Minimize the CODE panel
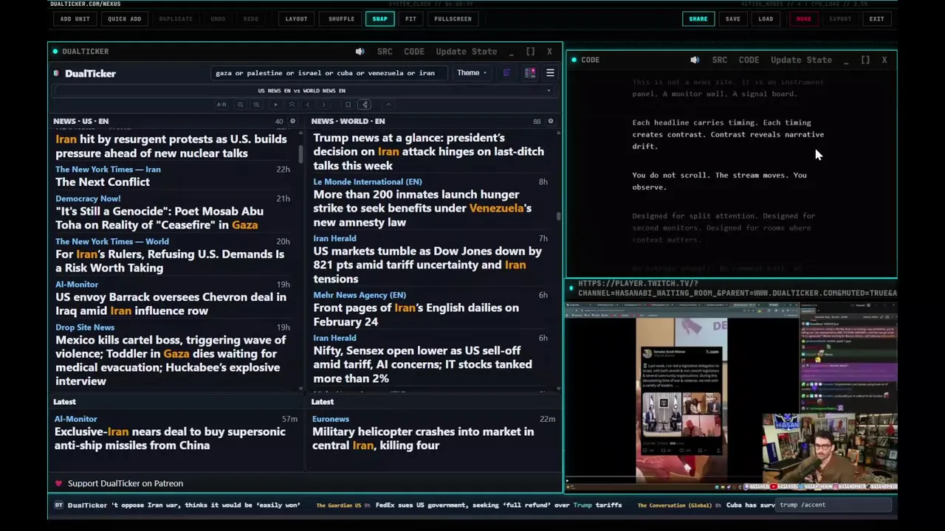The image size is (945, 531). [846, 60]
